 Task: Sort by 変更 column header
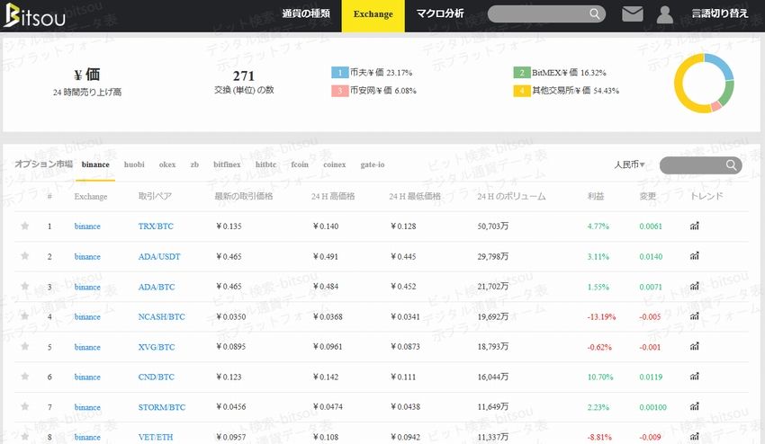click(647, 196)
